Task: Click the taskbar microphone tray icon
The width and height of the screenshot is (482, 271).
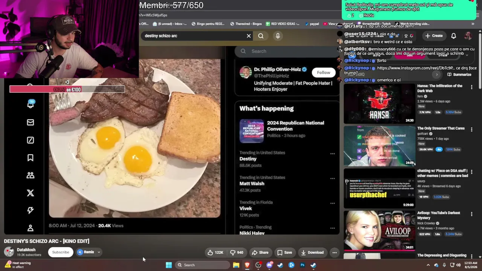Action: point(444,265)
